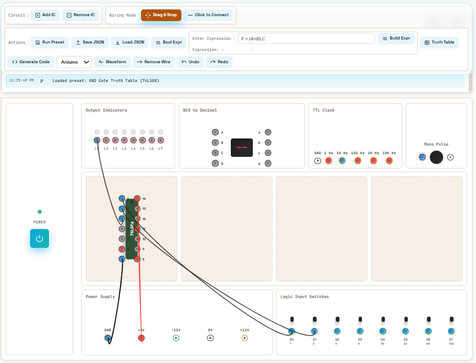The image size is (476, 363).
Task: Click the Build Expr button
Action: coord(396,38)
